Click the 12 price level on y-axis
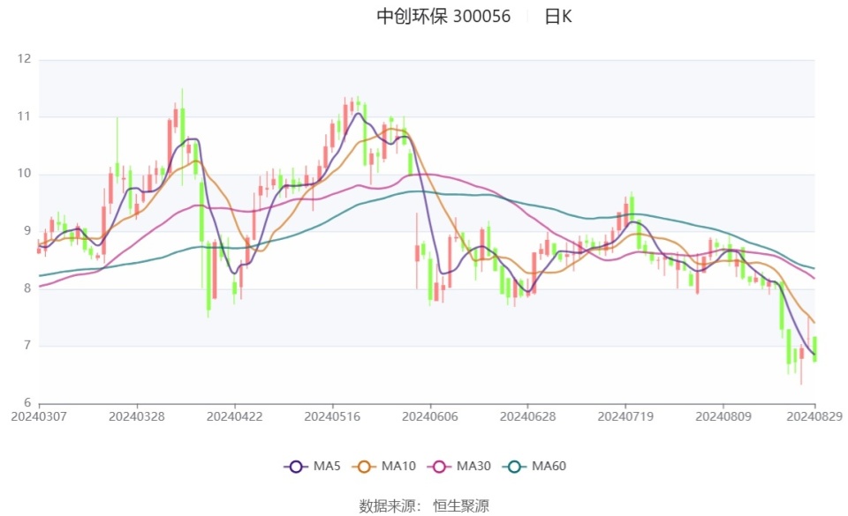Viewport: 848px width, 516px height. pos(24,59)
